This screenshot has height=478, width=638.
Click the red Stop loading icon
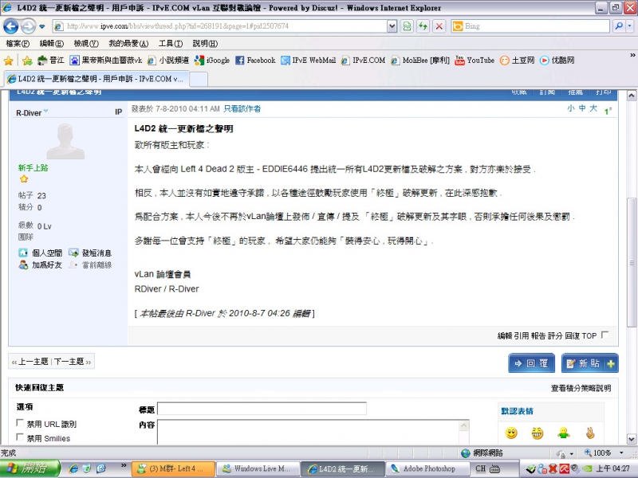(439, 26)
